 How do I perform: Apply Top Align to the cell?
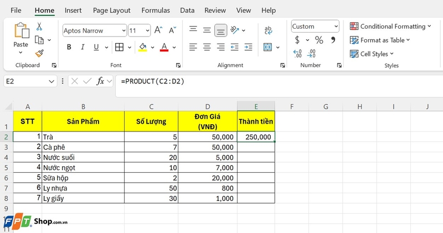pos(193,29)
